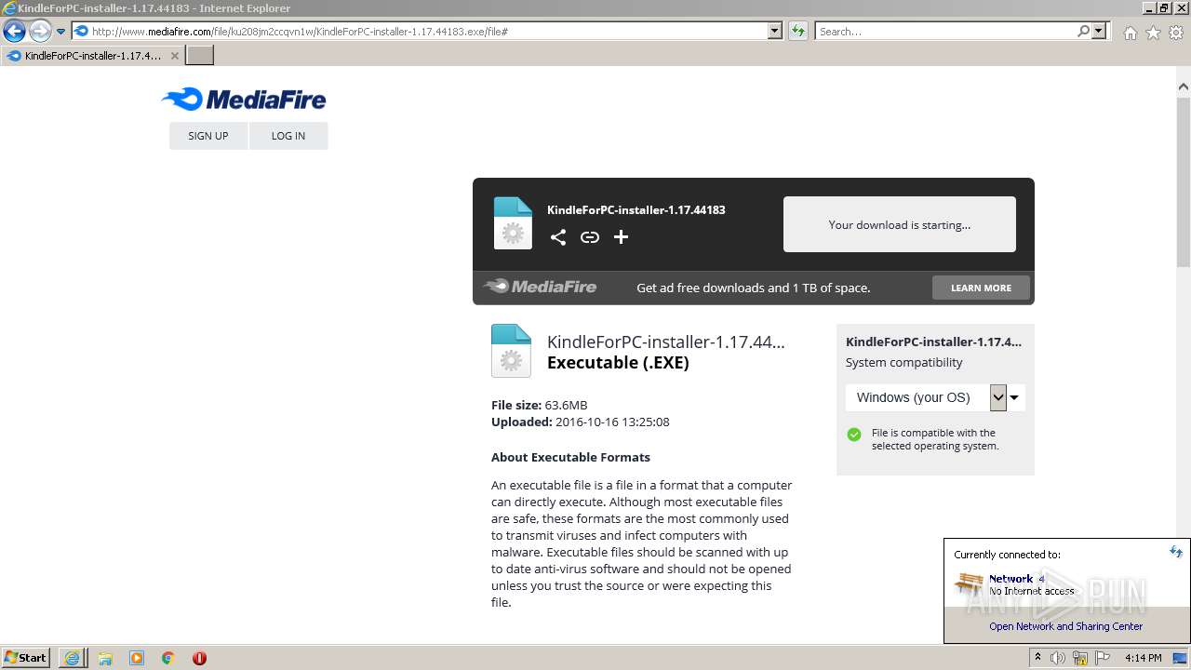Open Google Chrome taskbar icon
Image resolution: width=1191 pixels, height=670 pixels.
click(168, 658)
